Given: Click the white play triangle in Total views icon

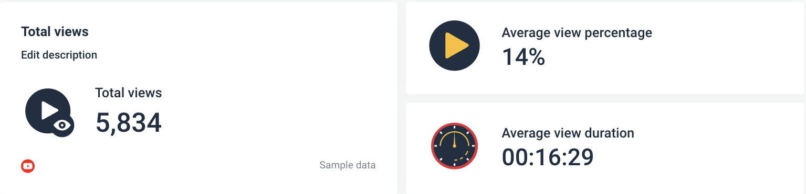Looking at the screenshot, I should [x=50, y=110].
